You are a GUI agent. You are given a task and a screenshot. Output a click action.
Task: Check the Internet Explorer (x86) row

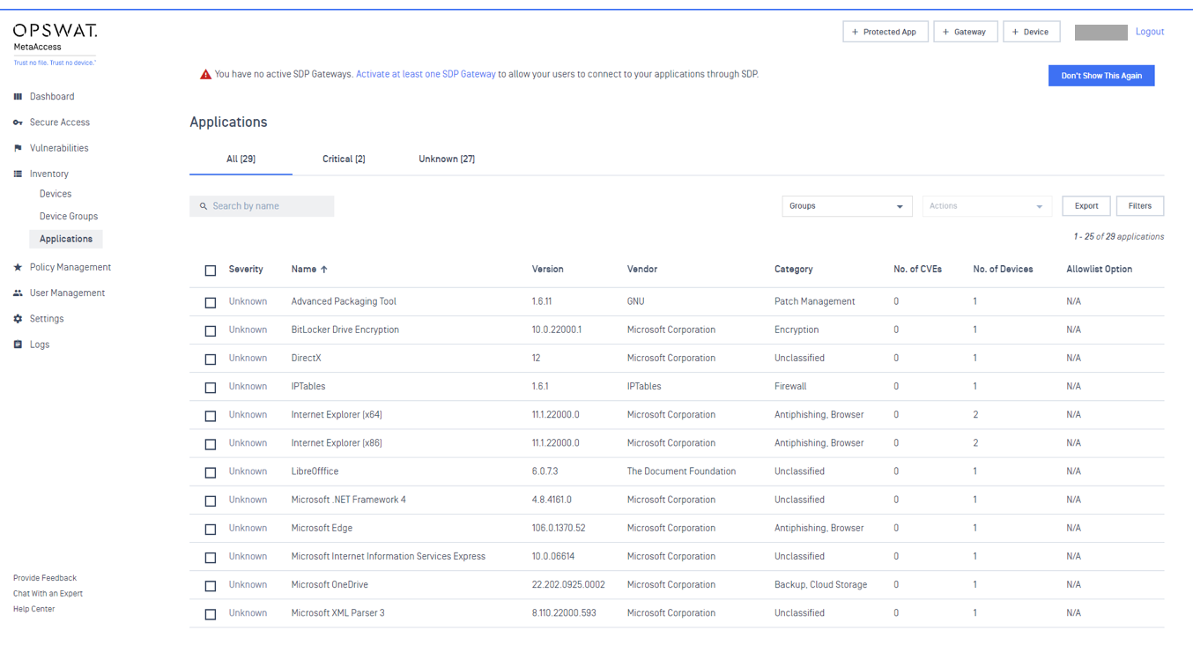211,444
